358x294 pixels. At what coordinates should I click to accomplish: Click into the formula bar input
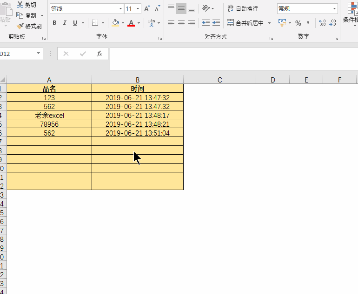pyautogui.click(x=234, y=59)
